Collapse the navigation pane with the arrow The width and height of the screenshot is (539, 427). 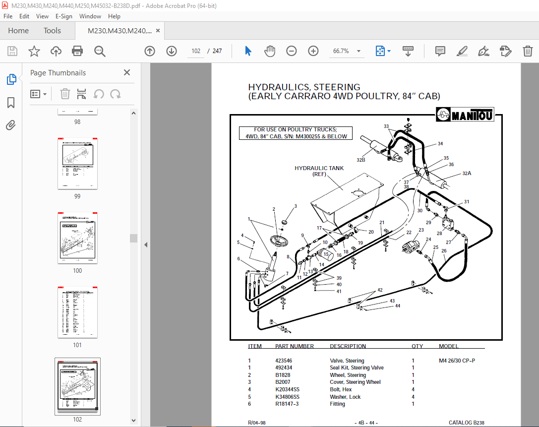pos(146,245)
